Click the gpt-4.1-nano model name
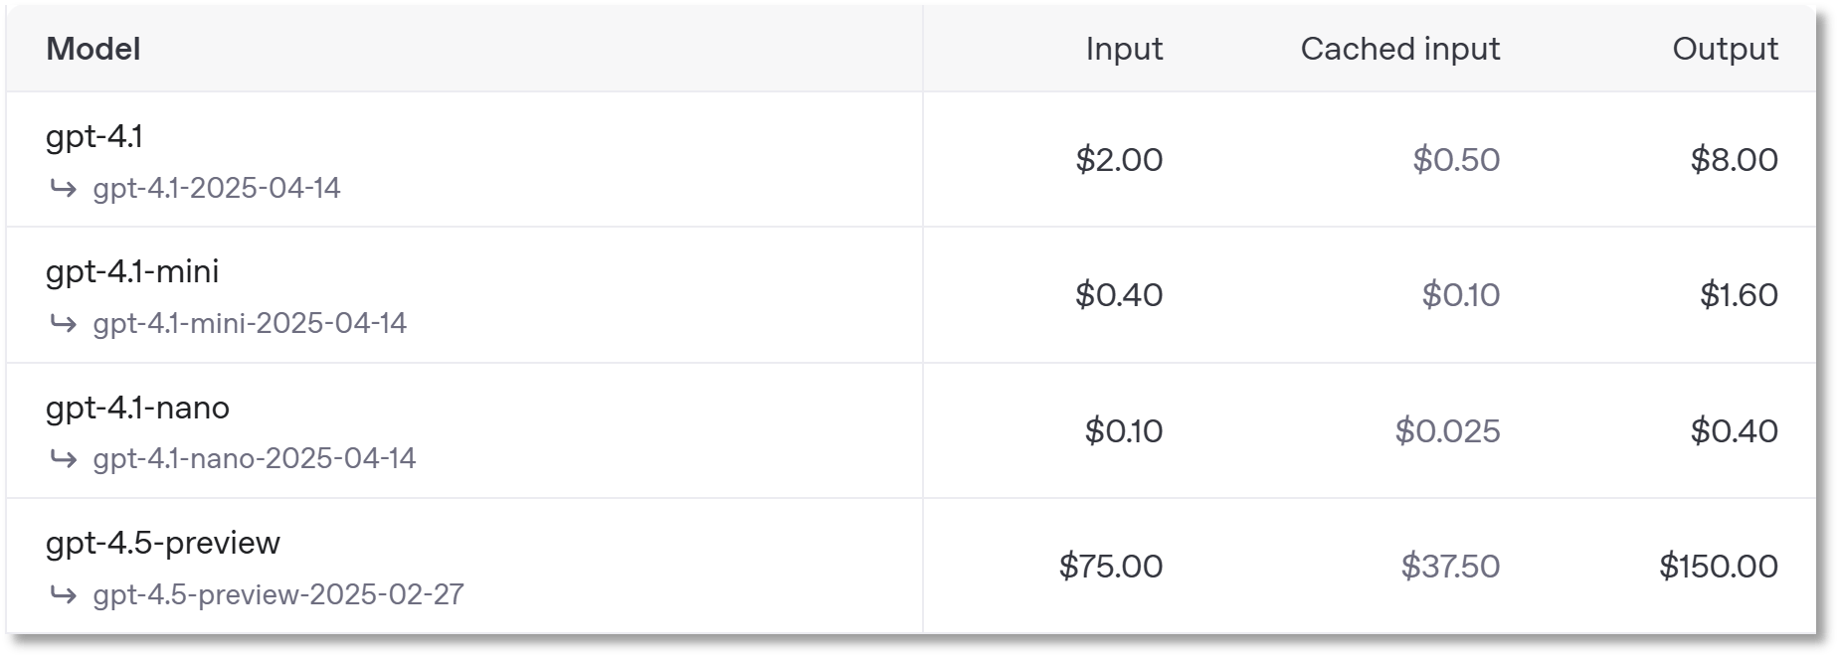 (x=137, y=408)
